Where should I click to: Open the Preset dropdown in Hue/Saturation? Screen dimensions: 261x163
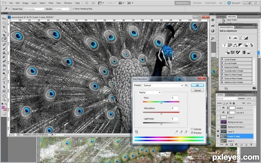click(x=163, y=86)
